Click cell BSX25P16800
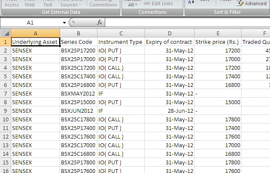The height and width of the screenshot is (173, 270). tap(78, 85)
